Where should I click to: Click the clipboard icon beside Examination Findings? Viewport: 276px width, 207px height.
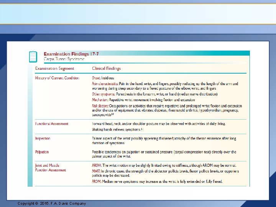(x=33, y=57)
